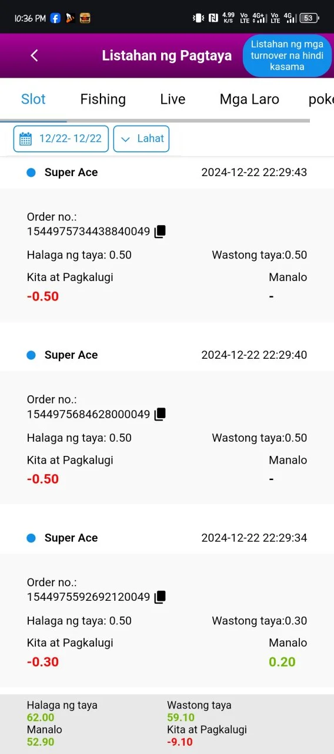This screenshot has height=754, width=334.
Task: Tap the NFC status icon
Action: [x=213, y=18]
